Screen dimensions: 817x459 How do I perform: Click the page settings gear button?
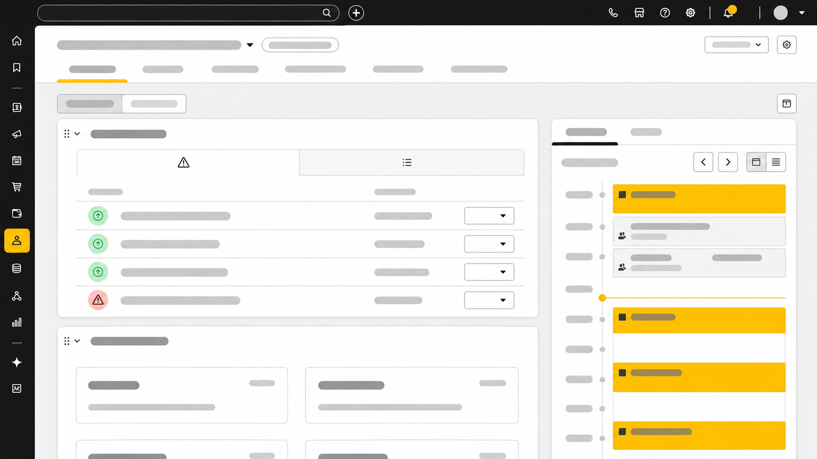point(787,45)
